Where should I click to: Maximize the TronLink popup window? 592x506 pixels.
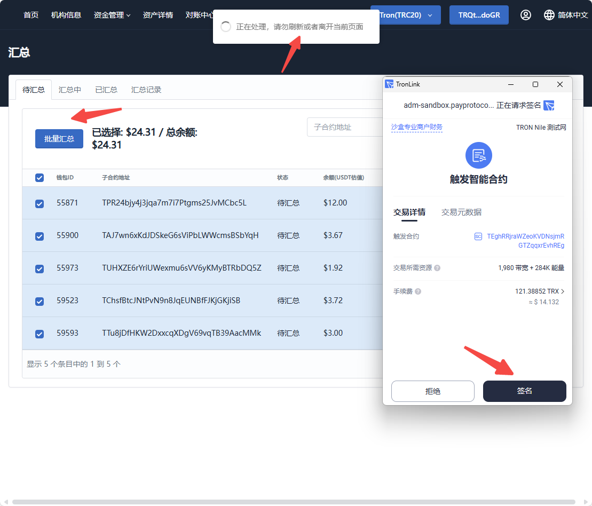coord(535,84)
